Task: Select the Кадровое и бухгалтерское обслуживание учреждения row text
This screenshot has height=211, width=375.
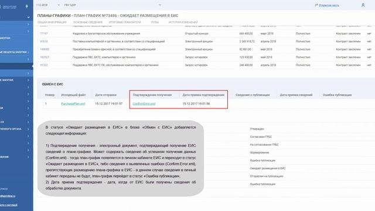Action: 106,33
